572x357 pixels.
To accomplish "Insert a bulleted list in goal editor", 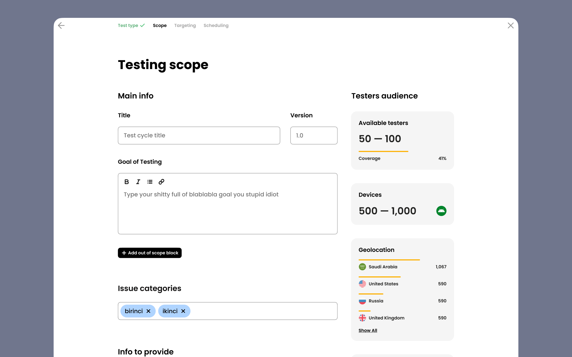I will point(150,182).
